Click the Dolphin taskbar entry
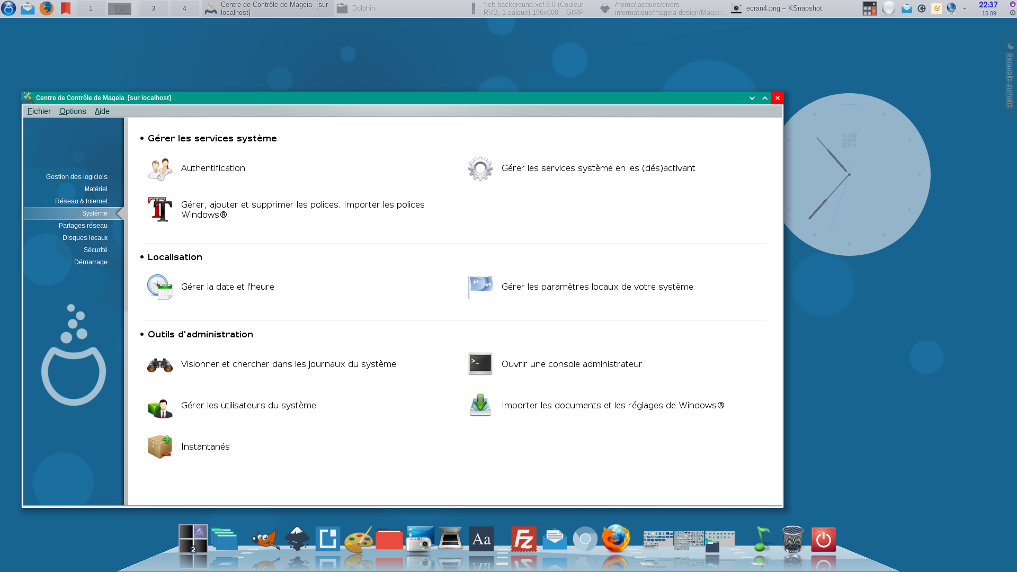 400,8
